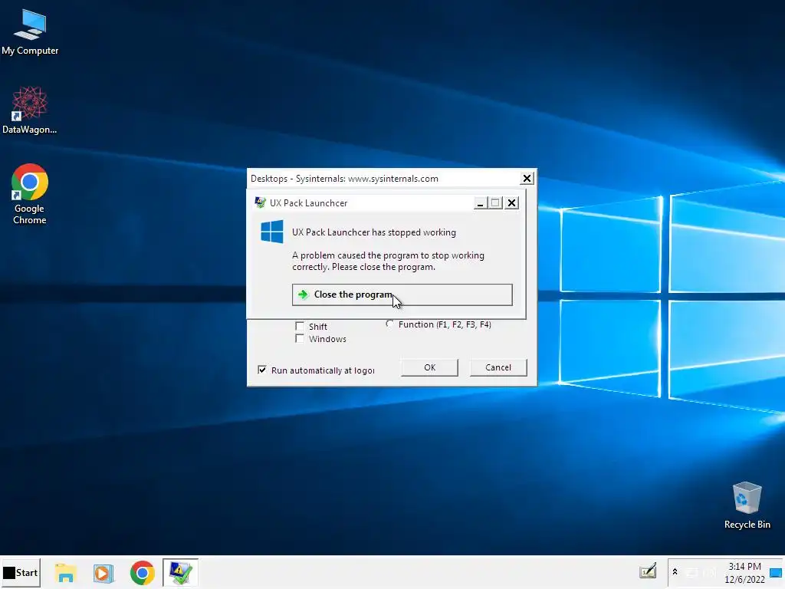Click the green arrow on Close the program
The width and height of the screenshot is (785, 589).
pos(303,294)
